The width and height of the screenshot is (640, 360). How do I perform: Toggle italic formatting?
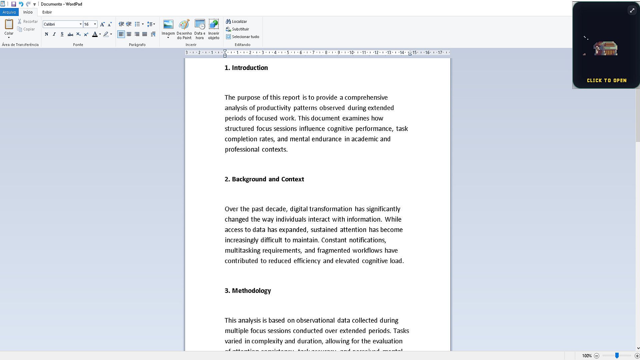coord(54,34)
